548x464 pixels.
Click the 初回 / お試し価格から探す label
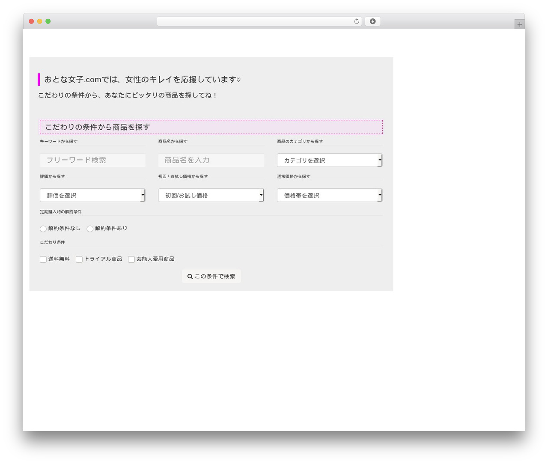tap(183, 176)
